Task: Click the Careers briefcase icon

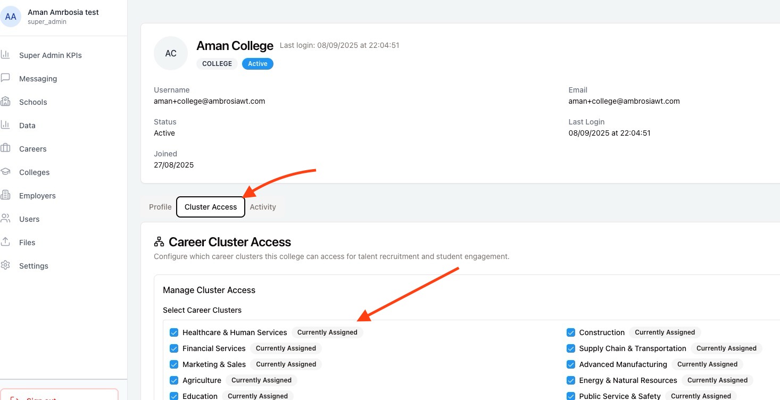Action: coord(5,148)
